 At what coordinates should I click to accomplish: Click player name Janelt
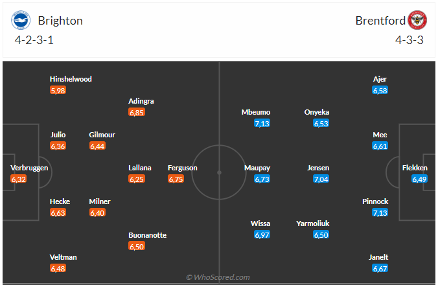click(x=378, y=257)
